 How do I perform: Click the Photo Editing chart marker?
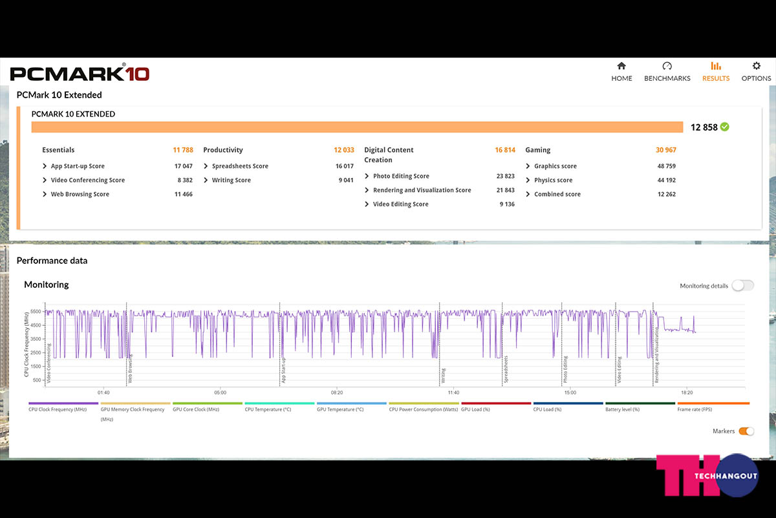pyautogui.click(x=565, y=371)
